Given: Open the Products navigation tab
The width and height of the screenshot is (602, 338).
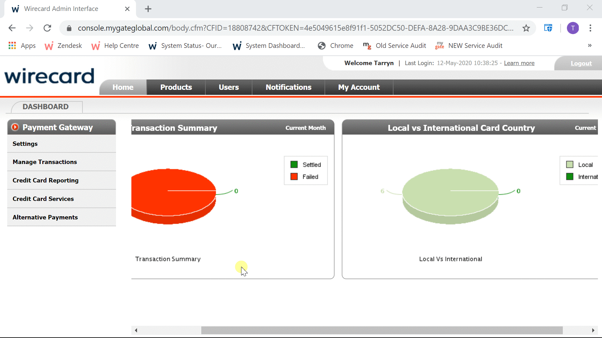Looking at the screenshot, I should coord(176,87).
